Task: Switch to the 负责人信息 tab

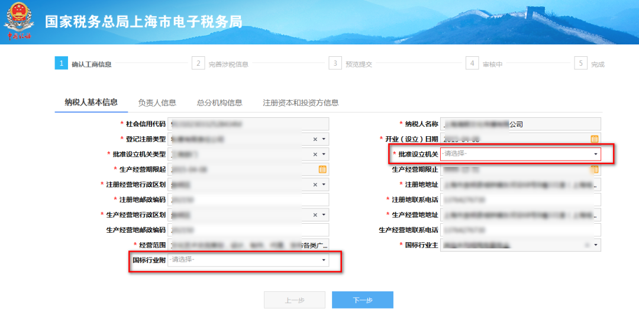Action: click(157, 102)
